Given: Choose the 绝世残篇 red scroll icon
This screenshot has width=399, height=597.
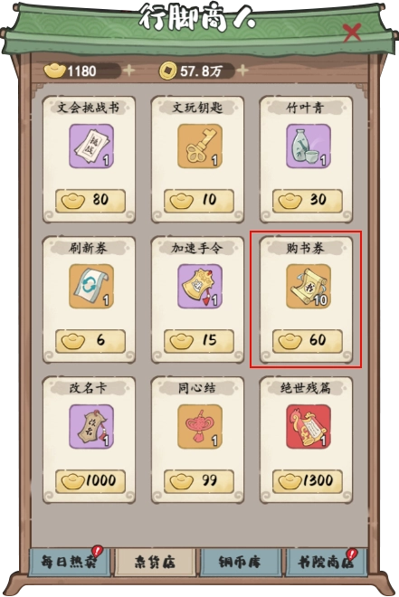Looking at the screenshot, I should (x=309, y=426).
